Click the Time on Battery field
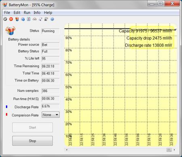Image resolution: width=182 pixels, height=157 pixels. tap(51, 81)
